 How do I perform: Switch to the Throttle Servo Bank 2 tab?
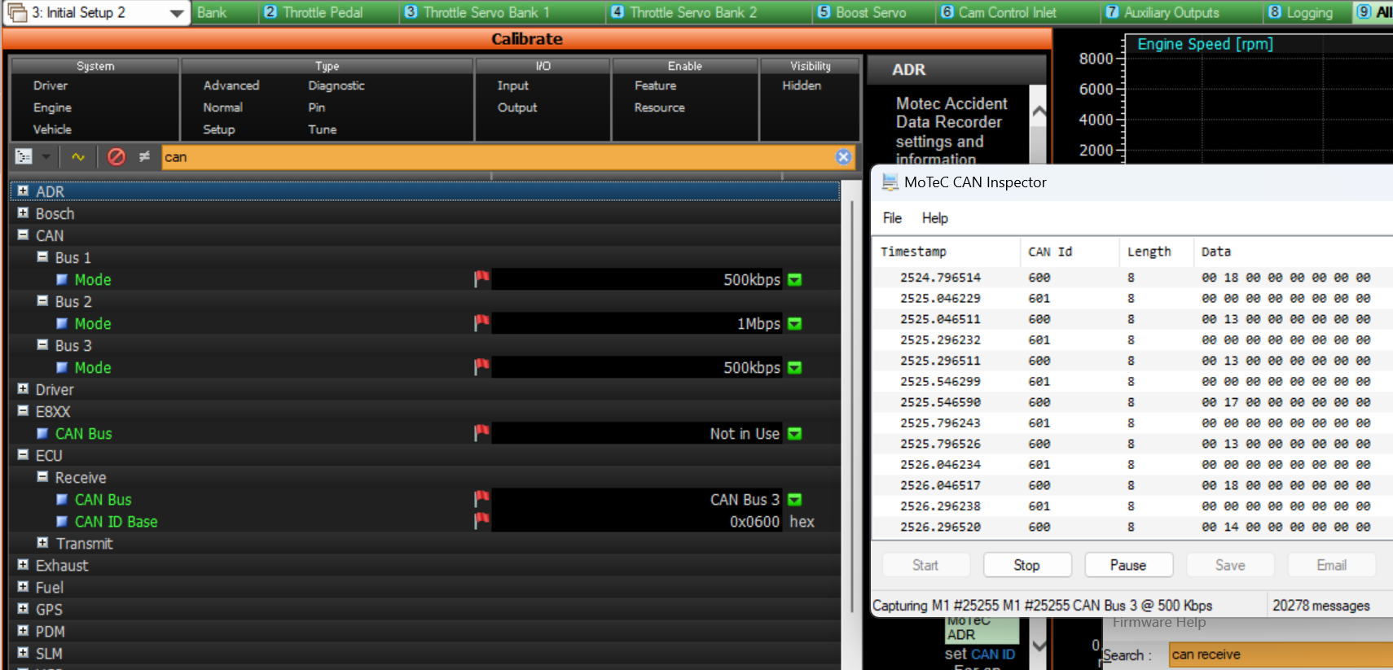tap(684, 12)
